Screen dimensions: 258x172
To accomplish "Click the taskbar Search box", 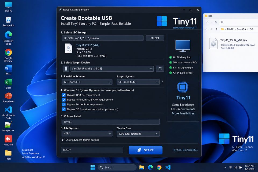I will click(x=117, y=167).
